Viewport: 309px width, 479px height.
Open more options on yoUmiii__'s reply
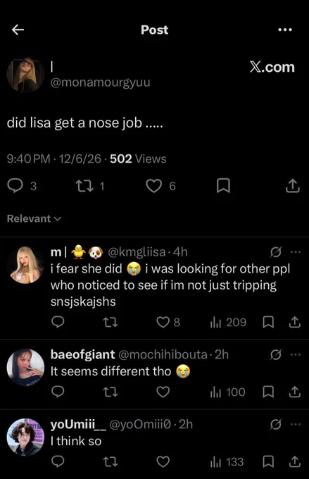click(296, 424)
